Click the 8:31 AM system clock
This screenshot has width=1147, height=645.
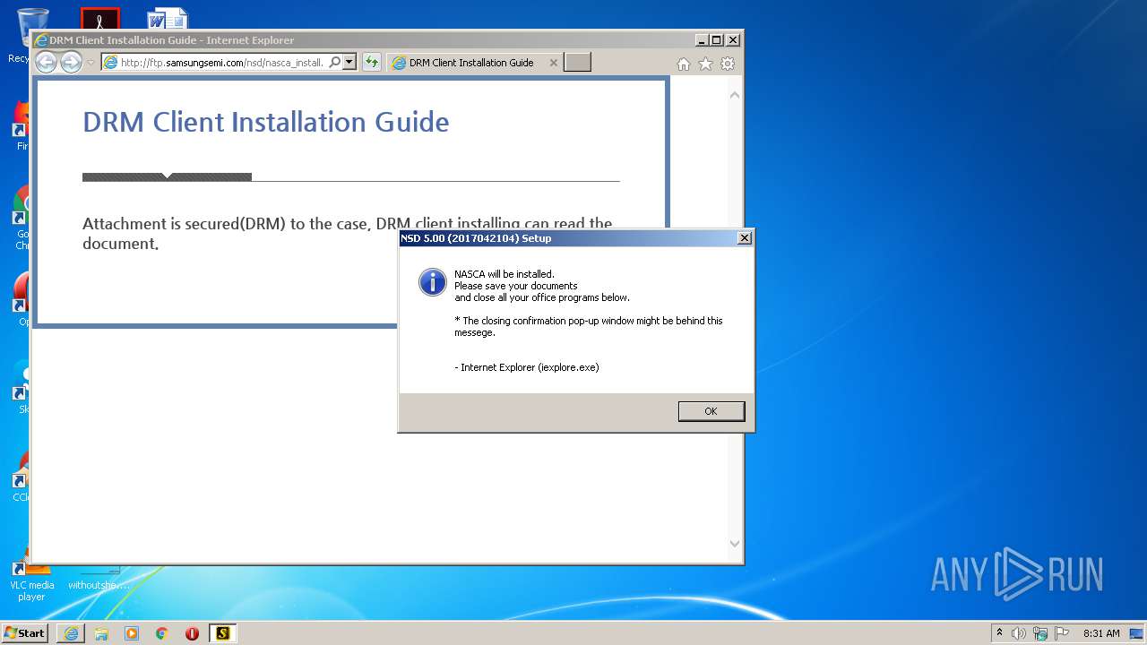[1101, 633]
